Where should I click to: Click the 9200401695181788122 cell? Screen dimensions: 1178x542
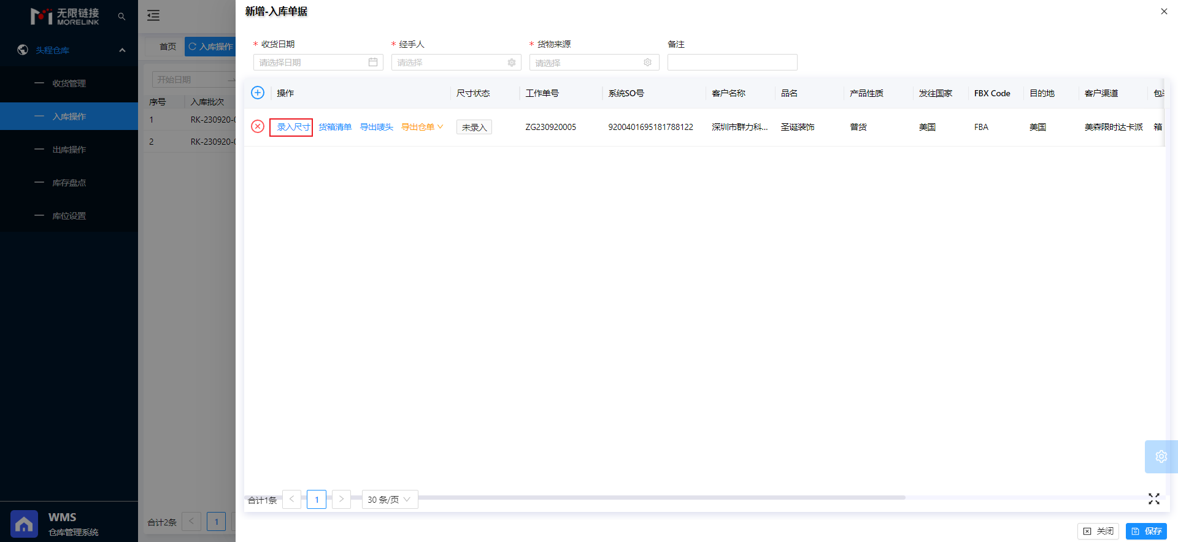pyautogui.click(x=651, y=127)
